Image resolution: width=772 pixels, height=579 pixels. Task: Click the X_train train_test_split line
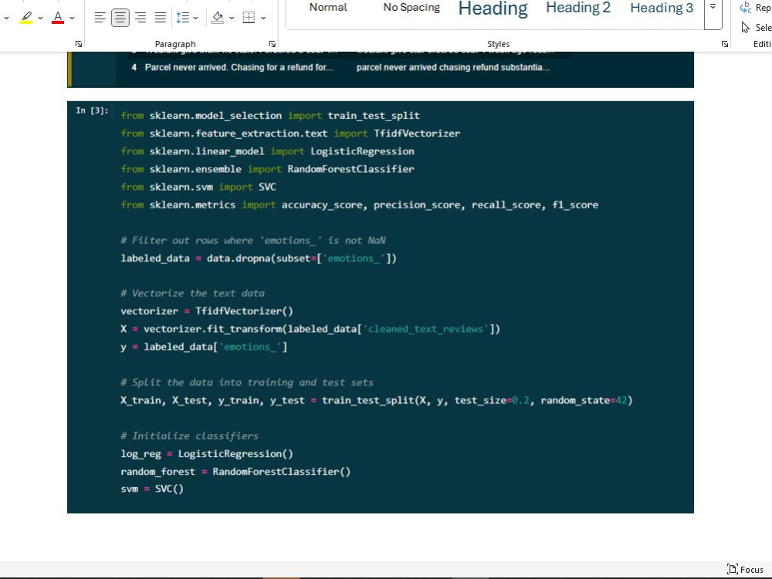click(377, 400)
